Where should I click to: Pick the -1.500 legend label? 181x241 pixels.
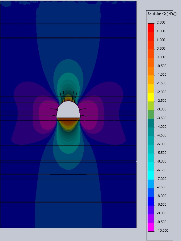point(162,83)
